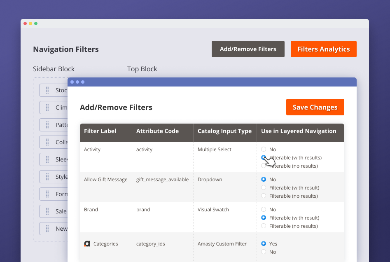
Task: Switch to the Sidebar Block section
Action: pyautogui.click(x=54, y=69)
